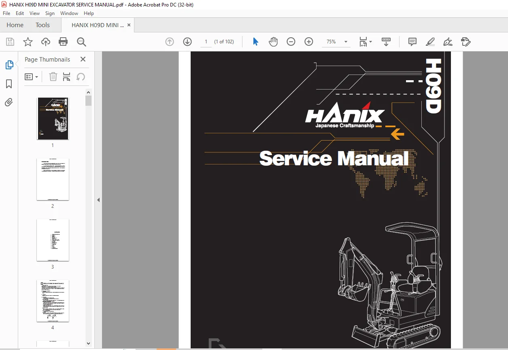Click the thumbnail panel scrollbar thumb
The height and width of the screenshot is (350, 508).
click(x=89, y=100)
